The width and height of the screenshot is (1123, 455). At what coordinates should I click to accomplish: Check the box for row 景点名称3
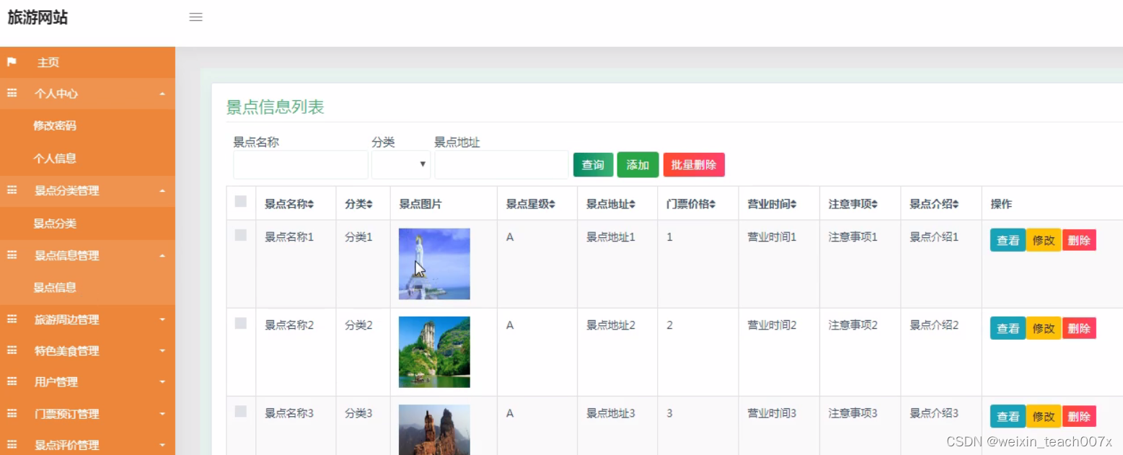coord(241,411)
